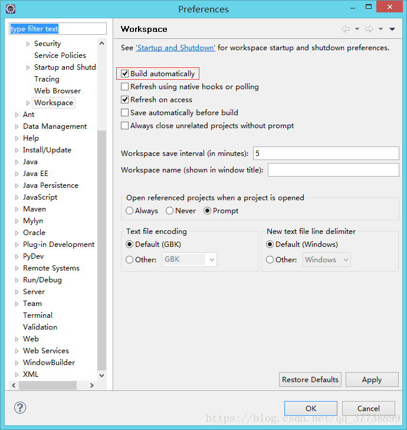Click the Workspace name input field
Image resolution: width=407 pixels, height=430 pixels.
[333, 170]
